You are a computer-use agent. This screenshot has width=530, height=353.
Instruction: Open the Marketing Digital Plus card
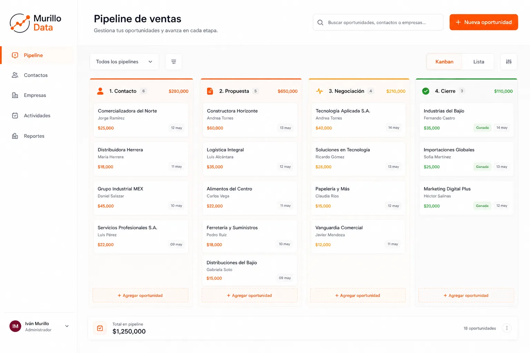click(x=467, y=198)
